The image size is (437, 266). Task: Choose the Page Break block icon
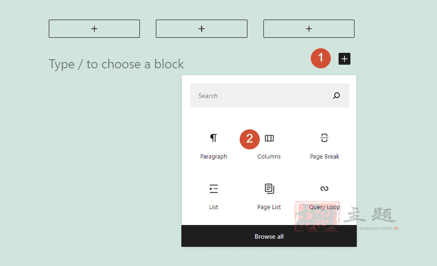pos(324,138)
